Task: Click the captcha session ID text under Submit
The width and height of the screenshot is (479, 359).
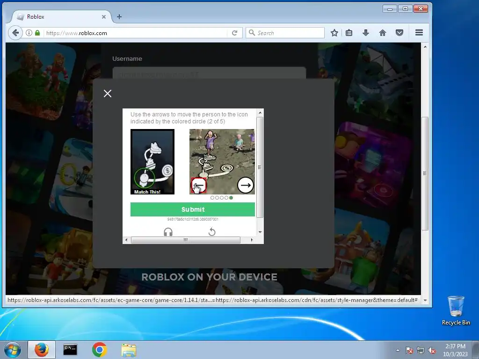Action: tap(193, 219)
